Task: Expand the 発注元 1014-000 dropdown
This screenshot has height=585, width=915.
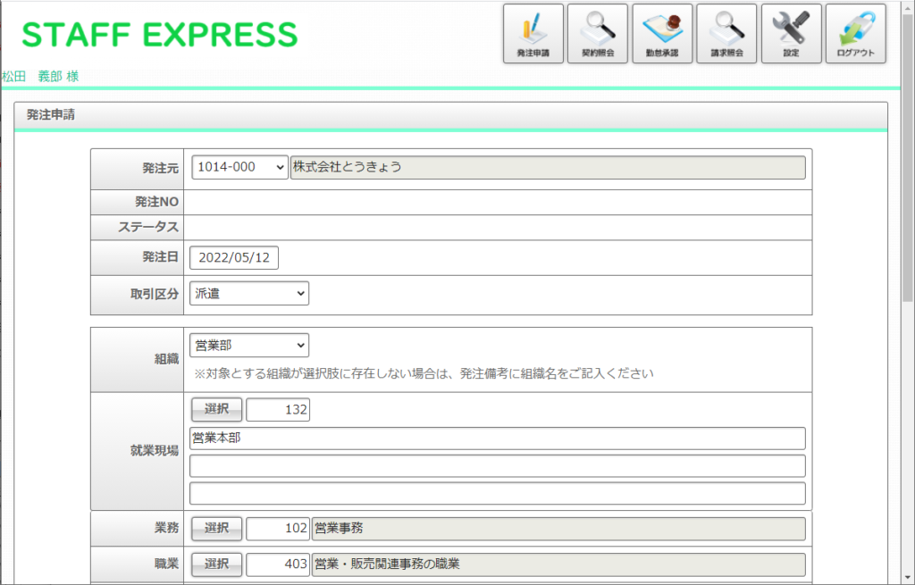Action: click(x=239, y=168)
